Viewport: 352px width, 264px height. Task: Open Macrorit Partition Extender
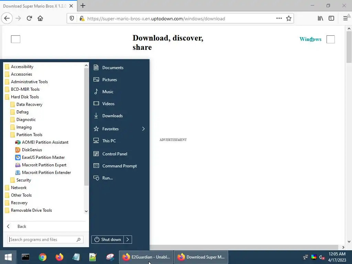click(x=43, y=173)
